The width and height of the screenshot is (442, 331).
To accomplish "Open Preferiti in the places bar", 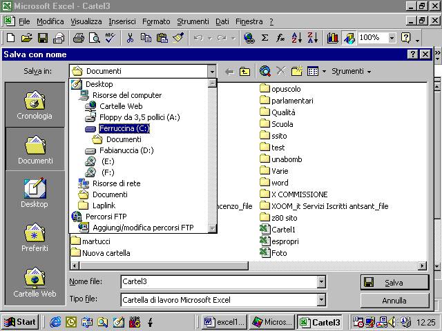I will click(35, 238).
